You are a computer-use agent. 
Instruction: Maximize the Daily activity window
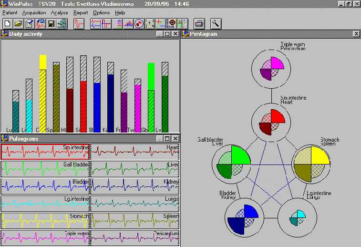click(x=167, y=34)
